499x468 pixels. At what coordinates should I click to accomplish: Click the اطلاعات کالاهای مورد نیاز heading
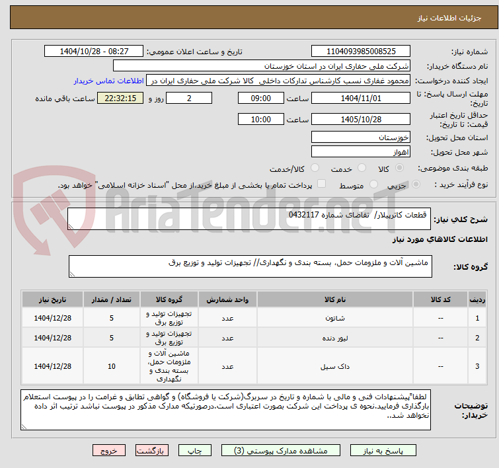(x=440, y=239)
